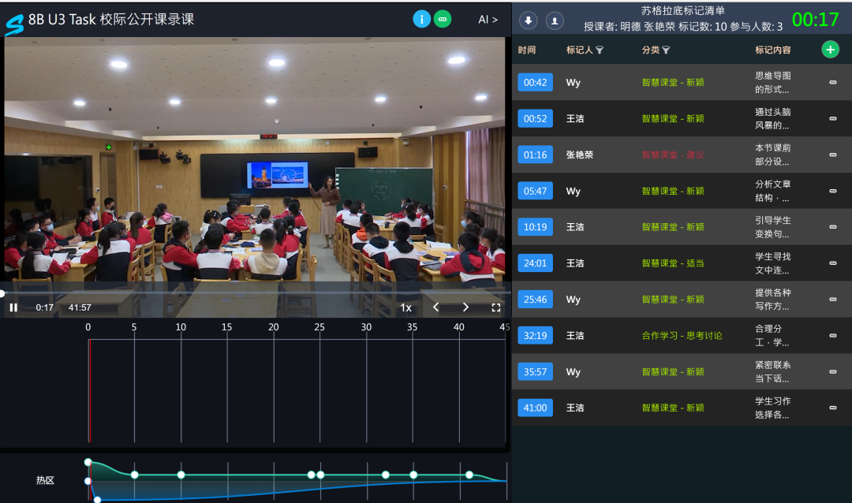
Task: Click link icon on the 41:00 row
Action: [832, 408]
